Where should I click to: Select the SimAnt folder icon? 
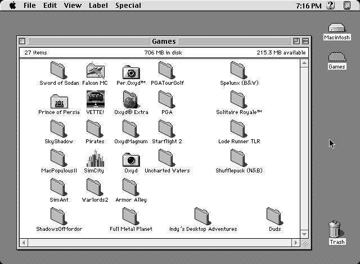pos(58,187)
